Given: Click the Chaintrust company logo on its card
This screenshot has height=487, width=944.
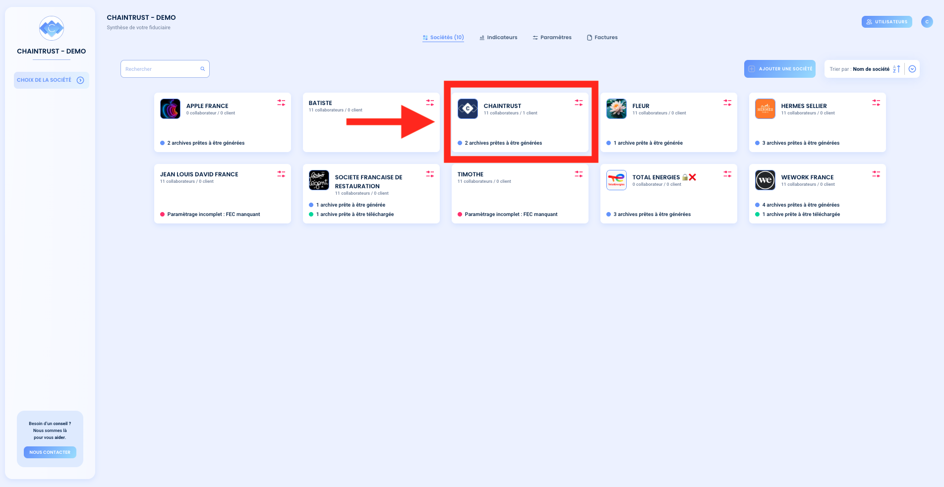Looking at the screenshot, I should point(468,108).
